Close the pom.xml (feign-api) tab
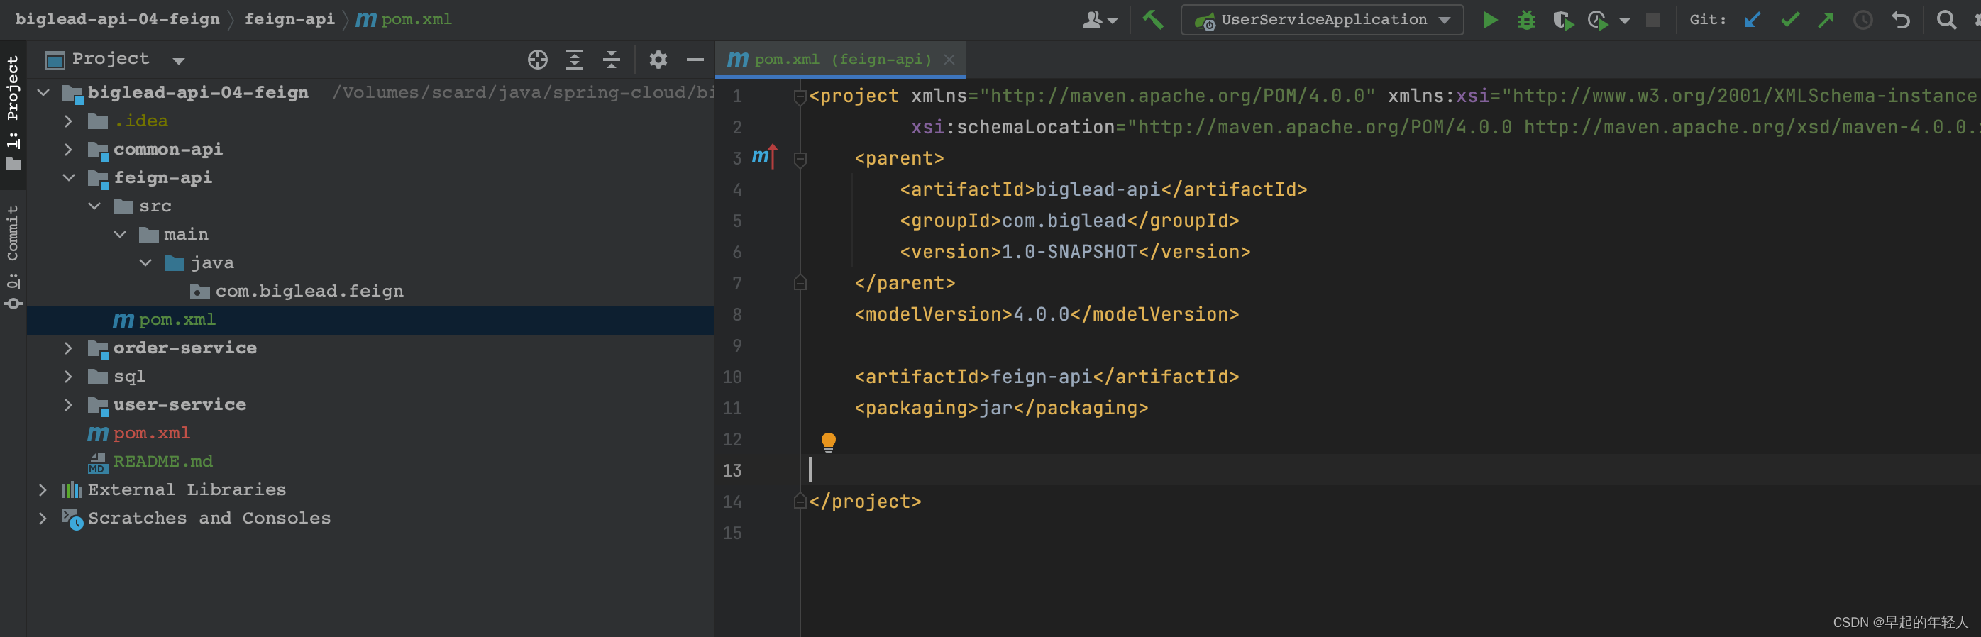Image resolution: width=1981 pixels, height=637 pixels. point(950,60)
